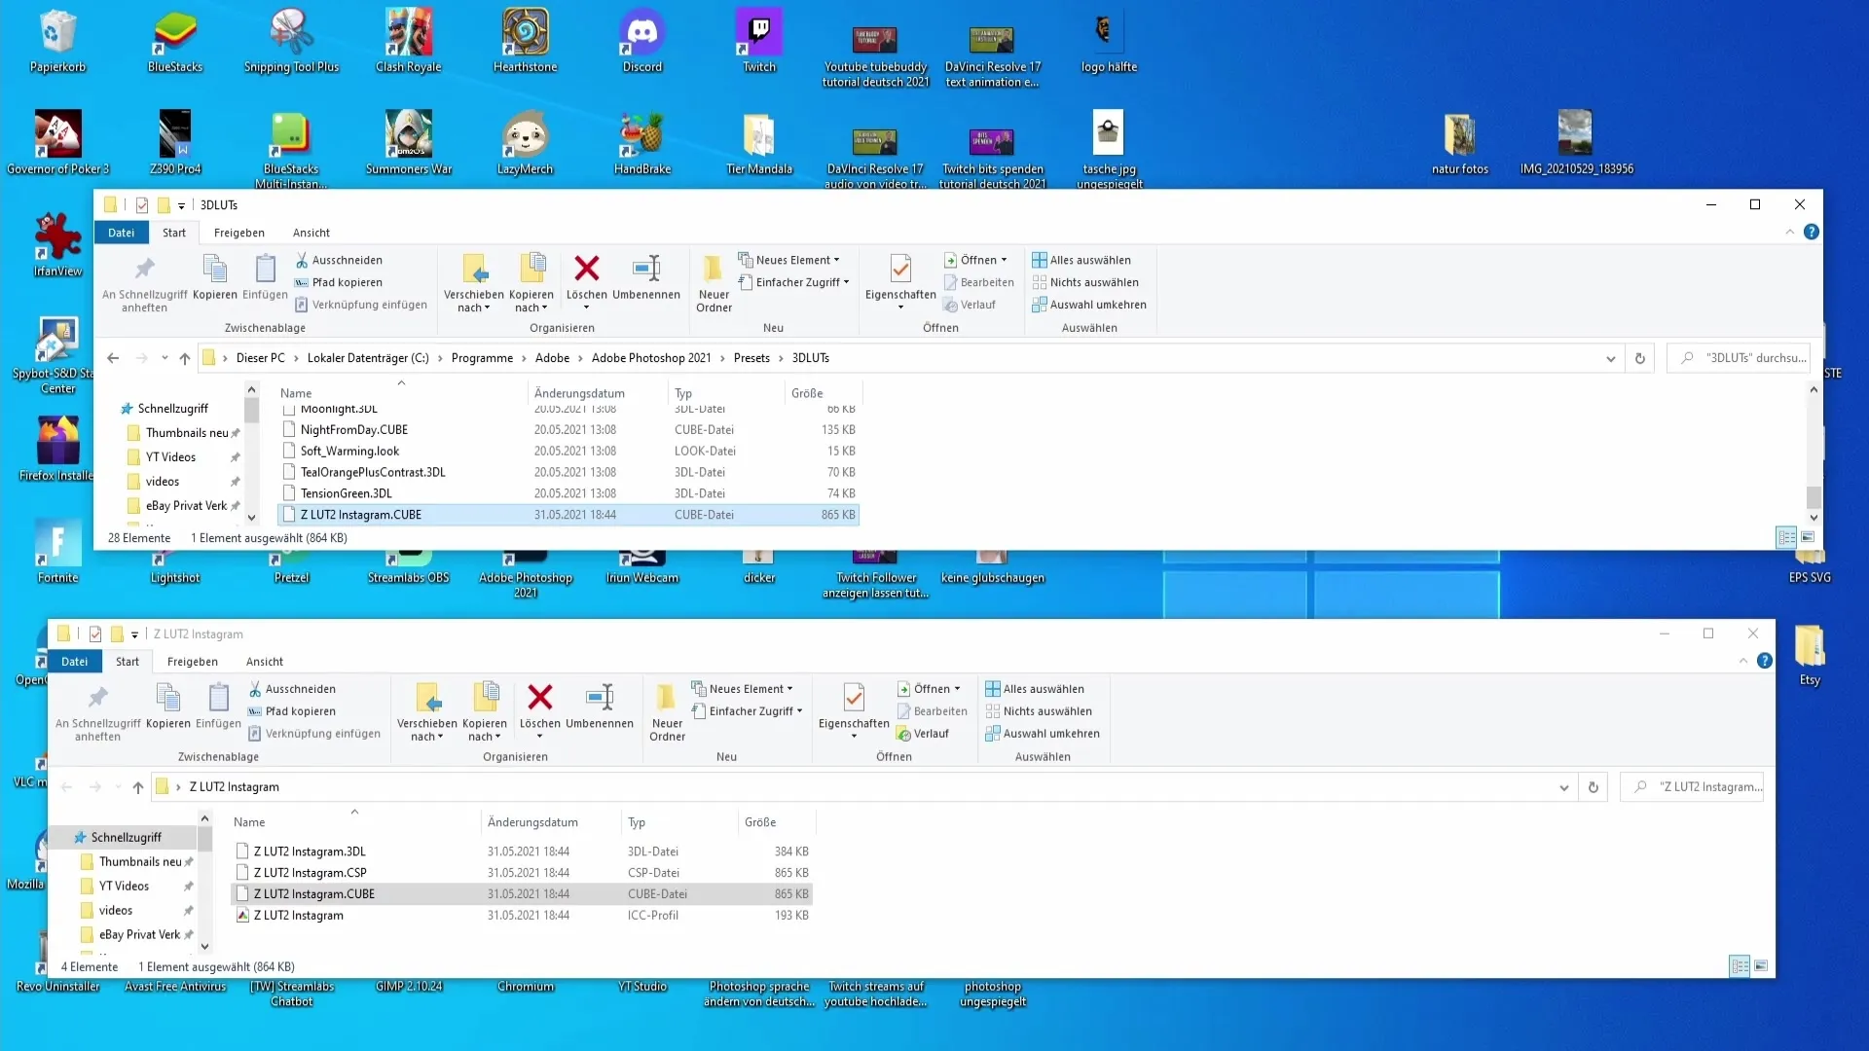Click Alles auswählen in 3DLUTs window
Viewport: 1869px width, 1051px height.
point(1081,260)
